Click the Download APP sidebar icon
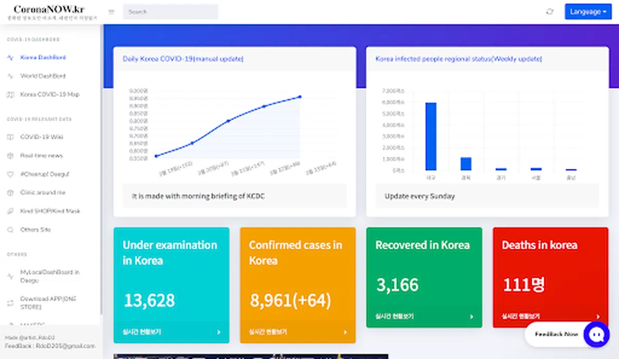Image resolution: width=619 pixels, height=359 pixels. point(10,303)
